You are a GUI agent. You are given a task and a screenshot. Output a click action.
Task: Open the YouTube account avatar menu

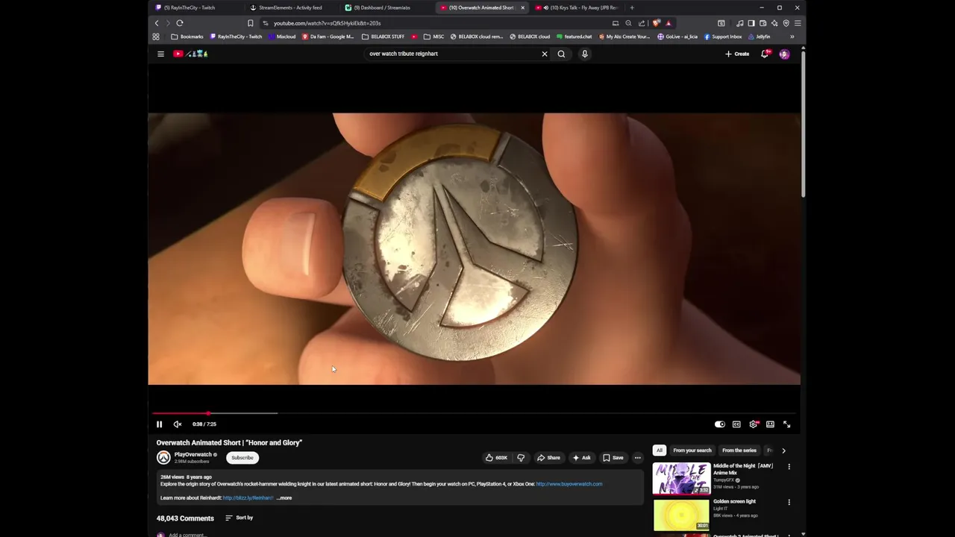click(784, 54)
